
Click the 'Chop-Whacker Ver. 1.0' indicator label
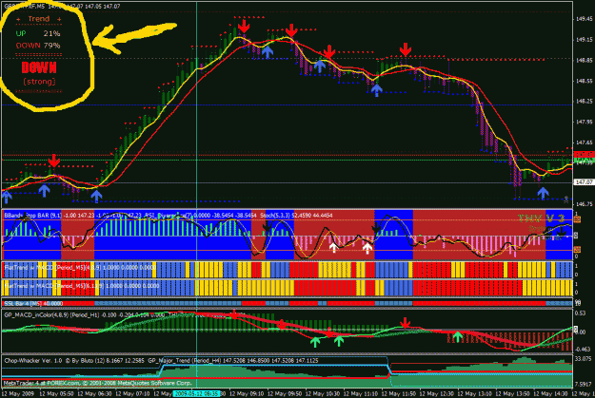pyautogui.click(x=33, y=361)
